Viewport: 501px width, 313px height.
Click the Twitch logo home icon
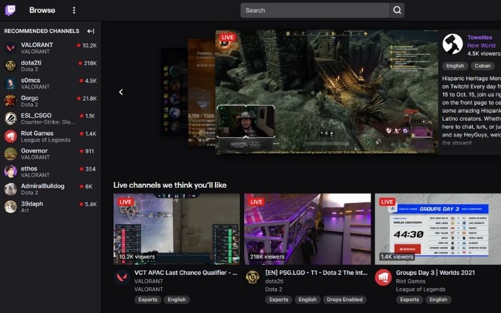[x=10, y=10]
